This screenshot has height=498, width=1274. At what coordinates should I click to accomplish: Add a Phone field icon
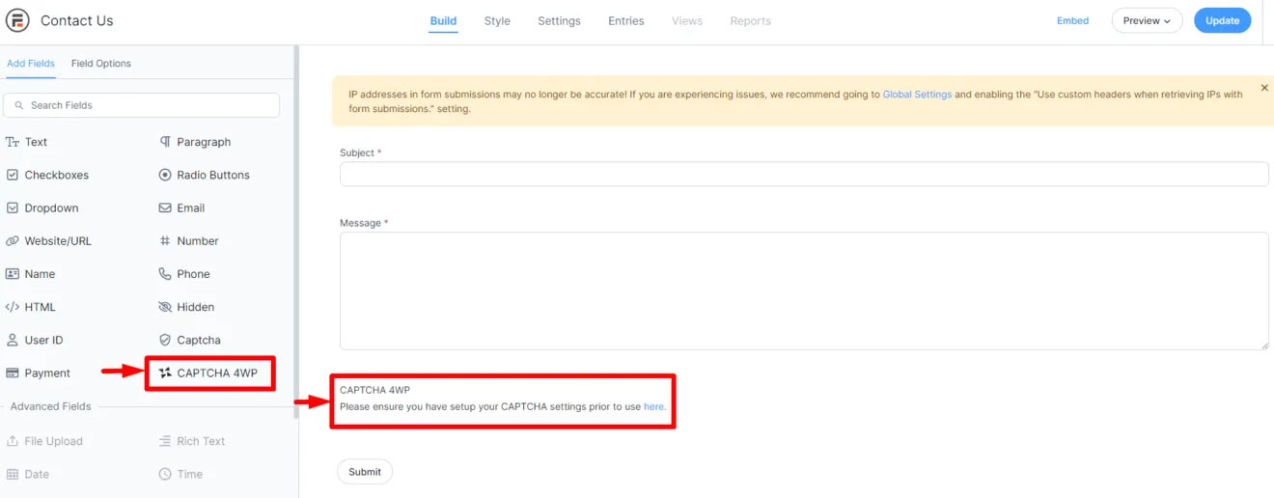[x=165, y=274]
